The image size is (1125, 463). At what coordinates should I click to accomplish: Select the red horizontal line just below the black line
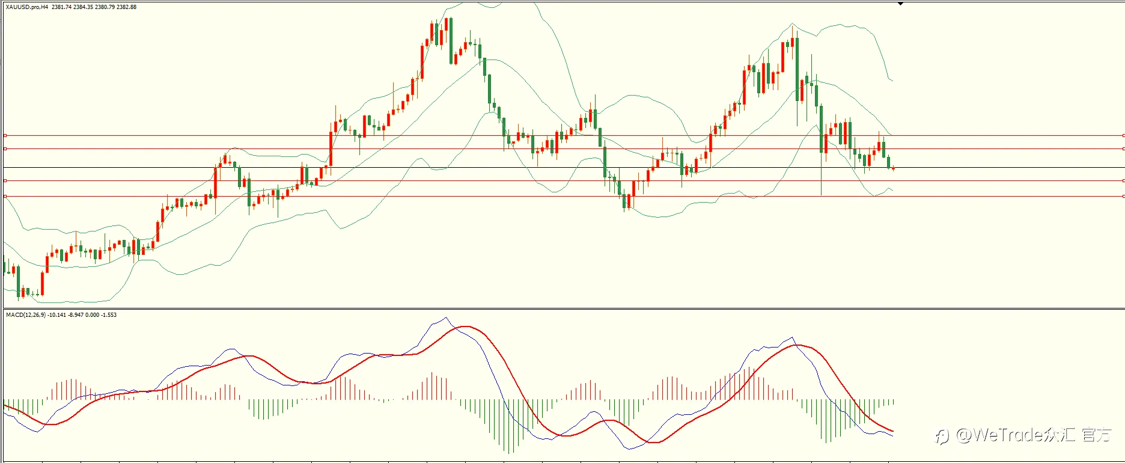click(564, 180)
